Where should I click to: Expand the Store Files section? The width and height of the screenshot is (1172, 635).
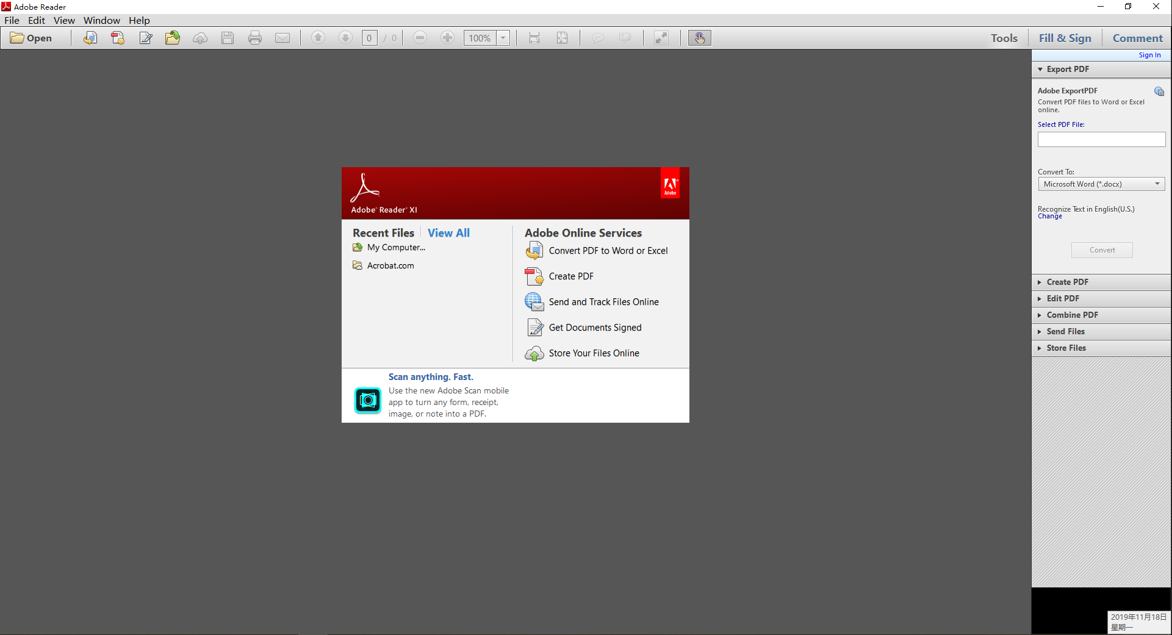point(1101,348)
